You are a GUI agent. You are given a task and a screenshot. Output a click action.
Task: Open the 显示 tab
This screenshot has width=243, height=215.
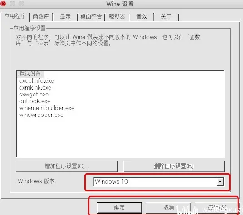(65, 17)
